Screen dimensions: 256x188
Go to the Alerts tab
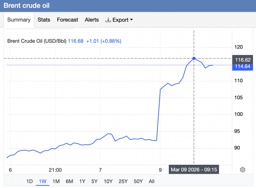(92, 20)
